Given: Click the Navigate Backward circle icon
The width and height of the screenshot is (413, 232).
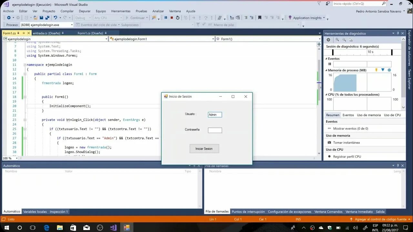Looking at the screenshot, I should [9, 18].
